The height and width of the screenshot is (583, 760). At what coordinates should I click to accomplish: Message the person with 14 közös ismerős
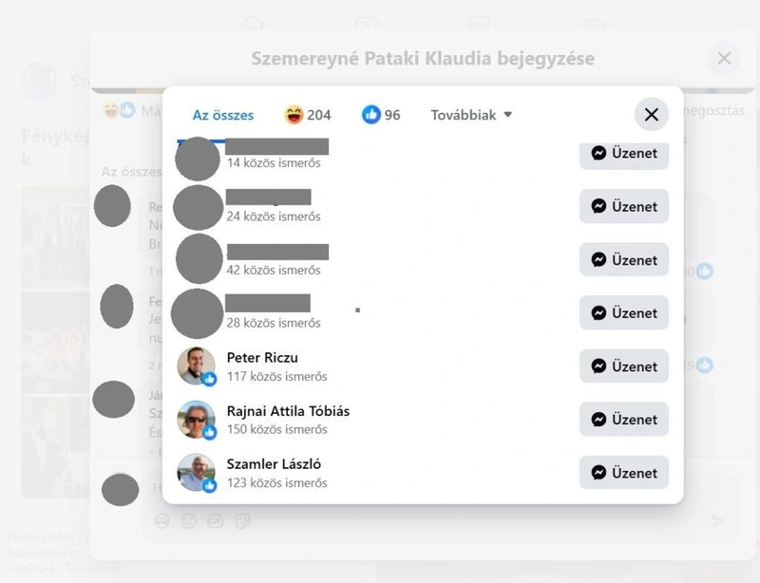[624, 155]
